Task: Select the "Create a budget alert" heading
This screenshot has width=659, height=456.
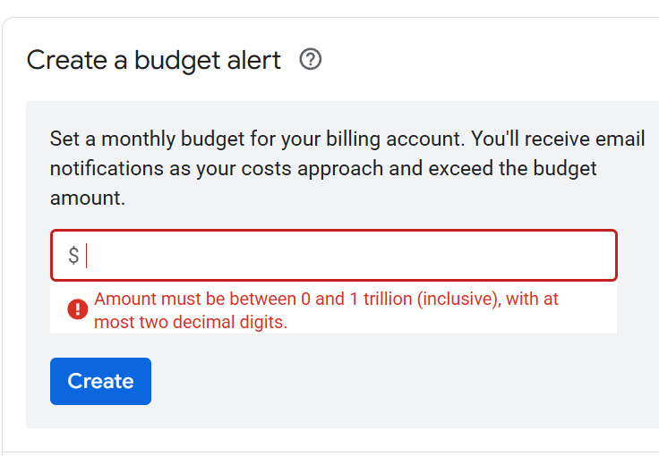Action: 154,61
